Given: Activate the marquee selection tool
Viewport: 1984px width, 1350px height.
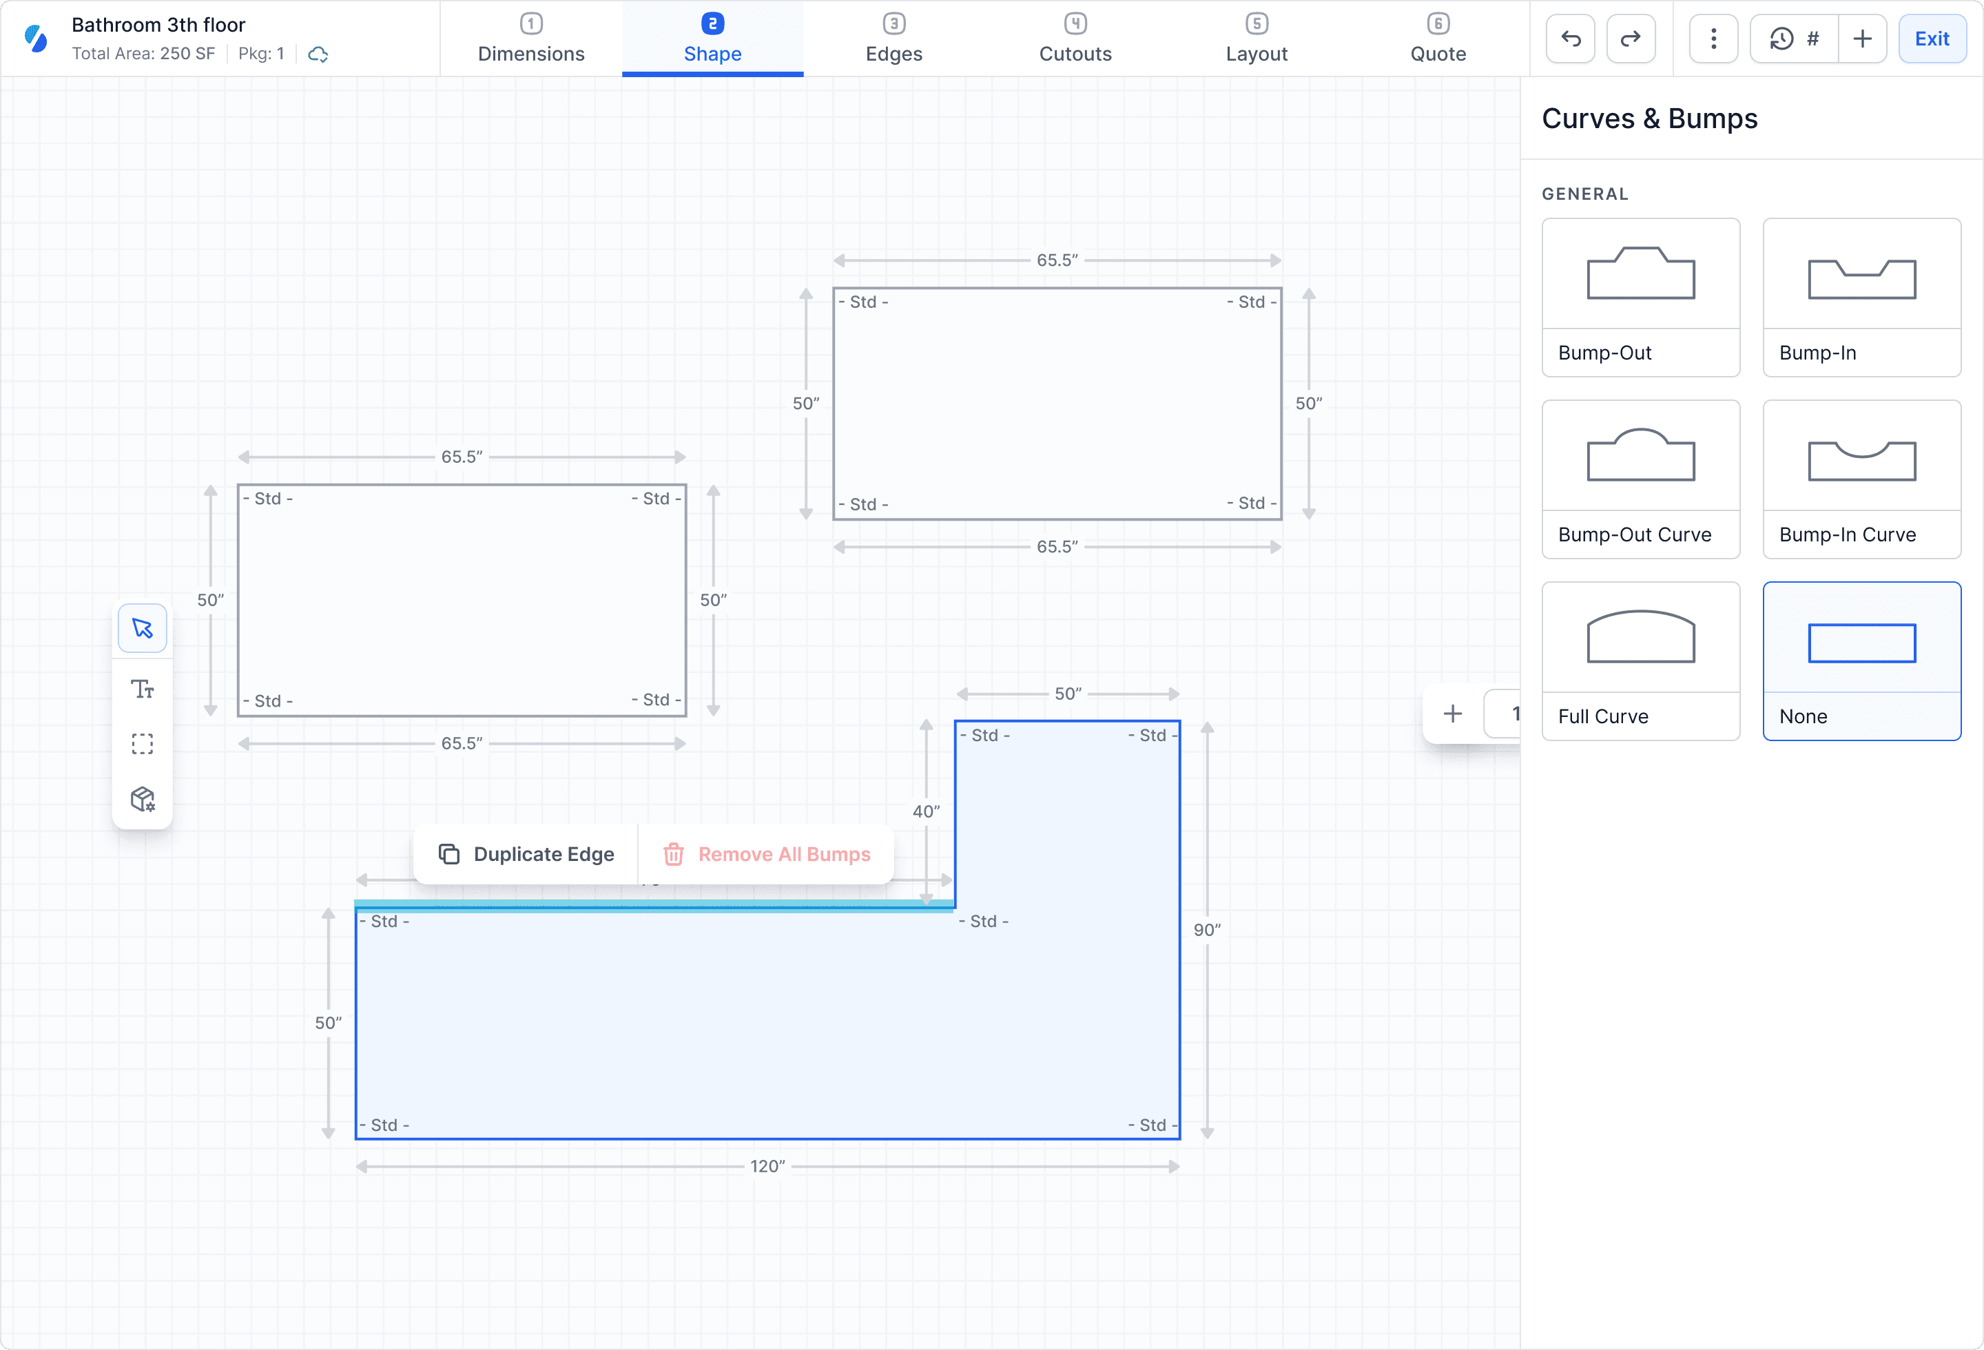Looking at the screenshot, I should coord(143,744).
